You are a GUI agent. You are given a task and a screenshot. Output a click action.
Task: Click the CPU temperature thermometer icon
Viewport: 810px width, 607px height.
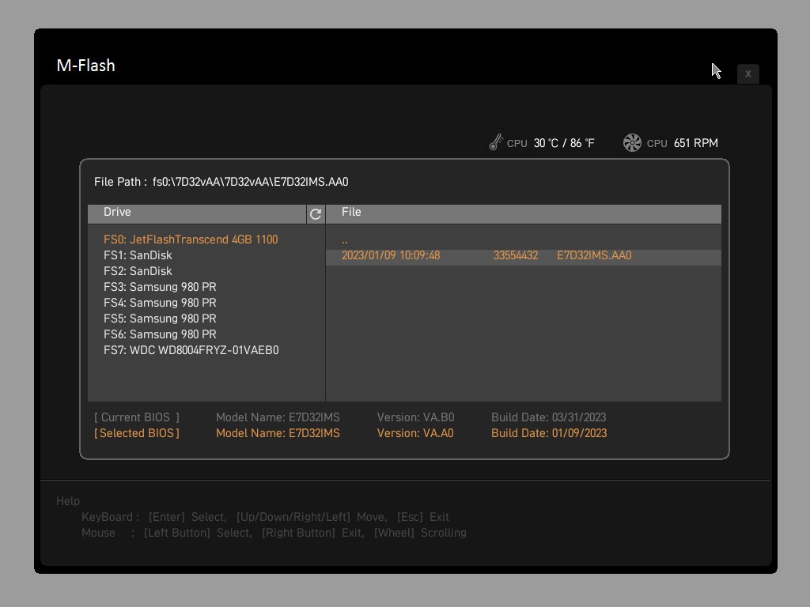pyautogui.click(x=496, y=142)
